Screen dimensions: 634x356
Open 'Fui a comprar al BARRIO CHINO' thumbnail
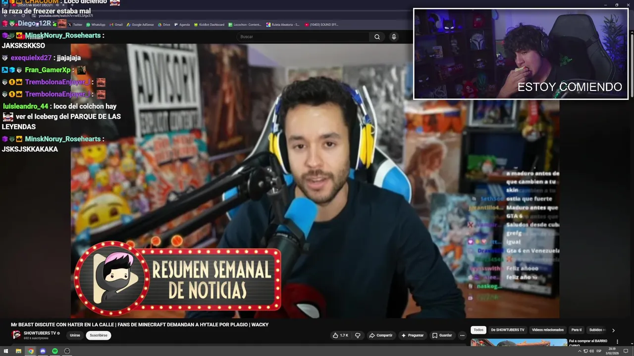(519, 342)
